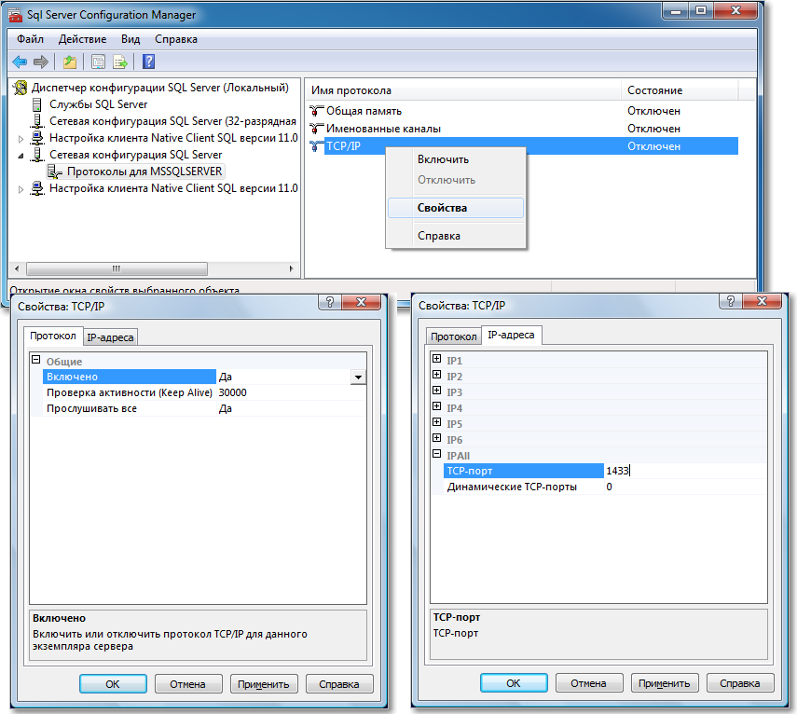Expand last Настройка клиента Native Client node
Image resolution: width=797 pixels, height=714 pixels.
[21, 189]
